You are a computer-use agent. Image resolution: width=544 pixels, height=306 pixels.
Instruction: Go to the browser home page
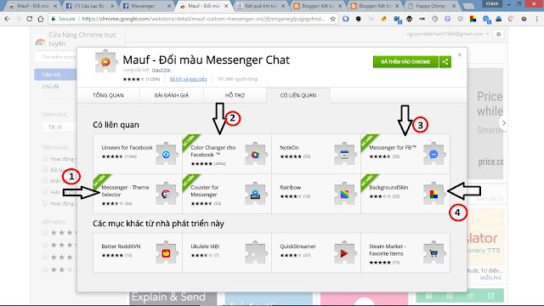41,19
